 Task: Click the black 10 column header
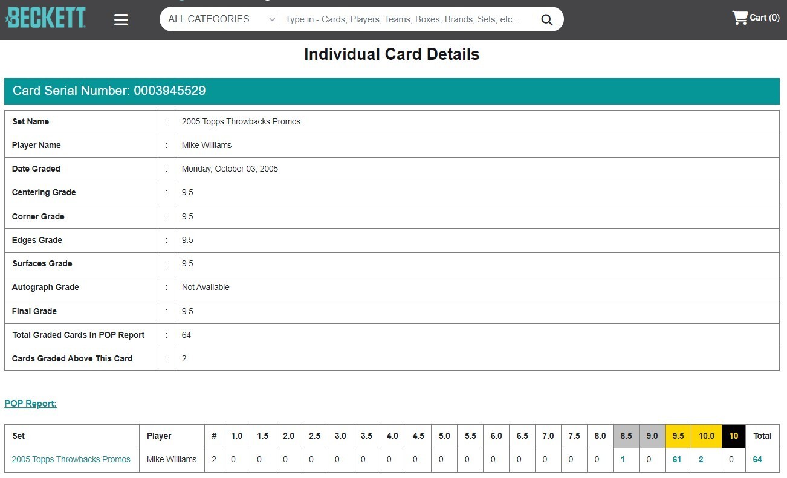734,436
